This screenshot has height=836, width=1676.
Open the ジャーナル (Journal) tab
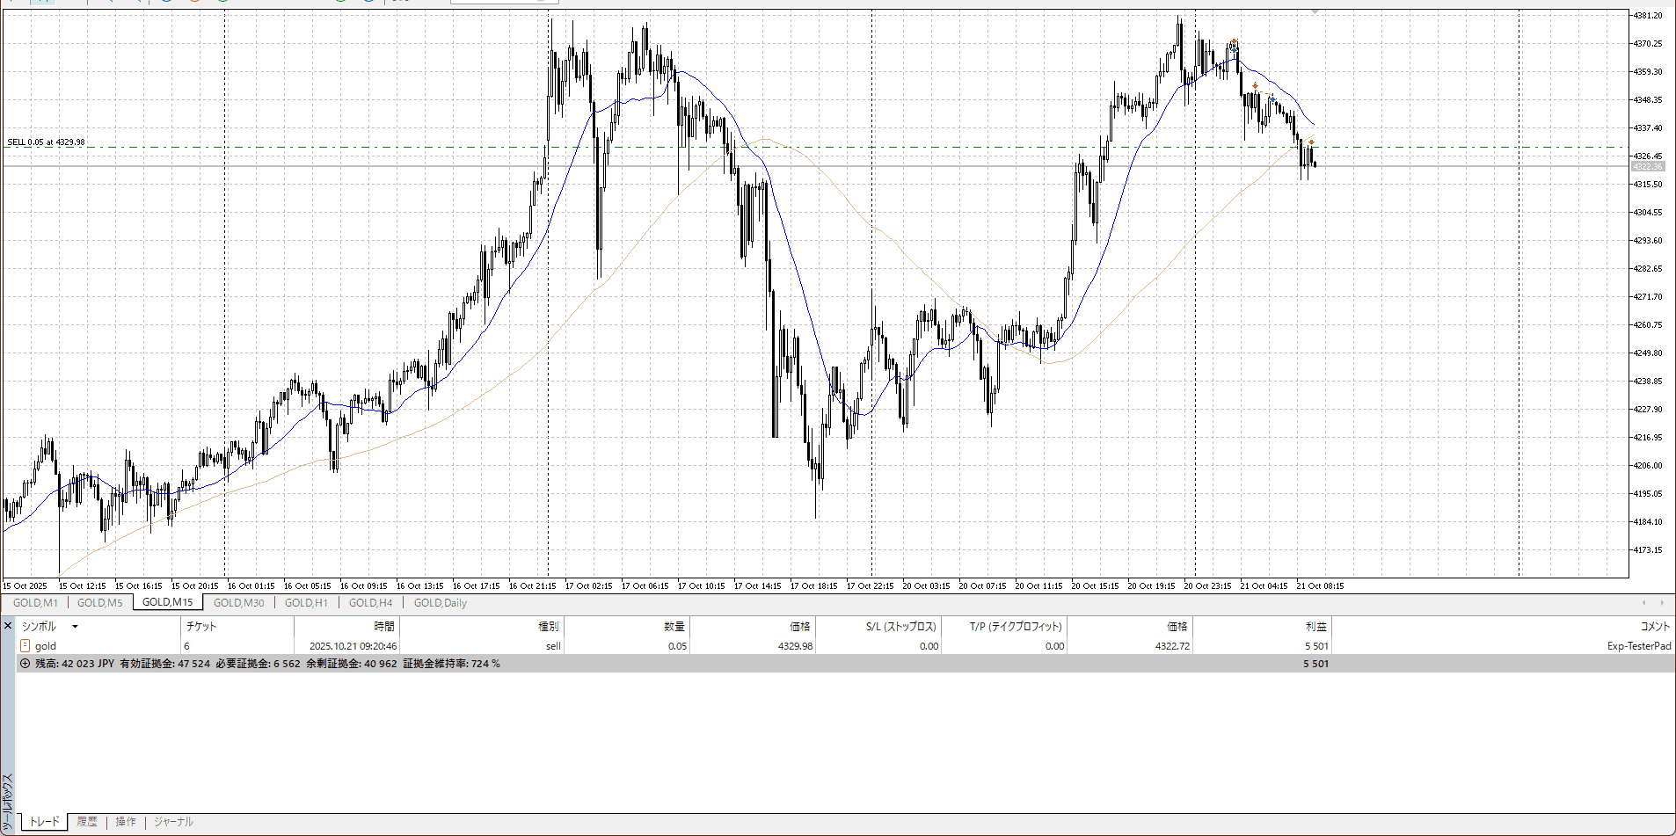pyautogui.click(x=173, y=822)
